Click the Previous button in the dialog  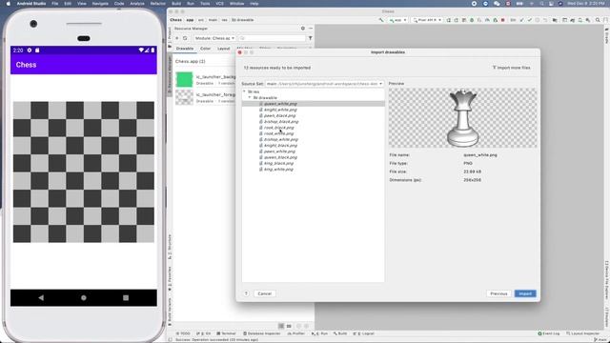[x=498, y=293]
